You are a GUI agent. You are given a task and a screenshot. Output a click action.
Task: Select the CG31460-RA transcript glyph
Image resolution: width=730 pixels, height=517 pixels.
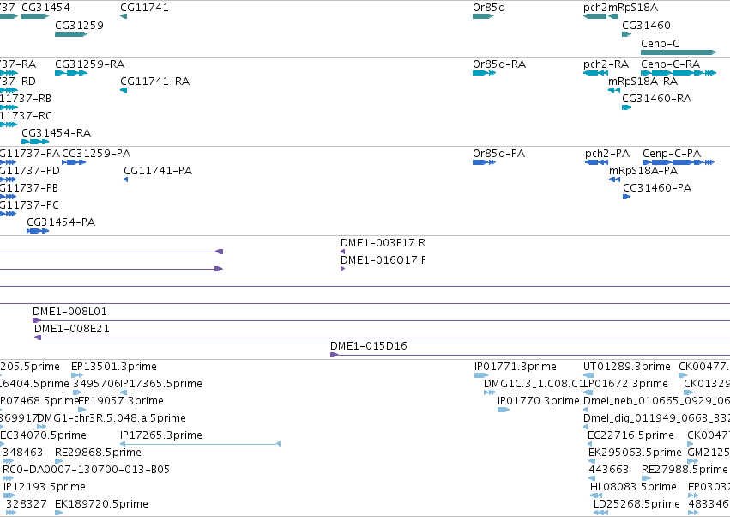[627, 107]
